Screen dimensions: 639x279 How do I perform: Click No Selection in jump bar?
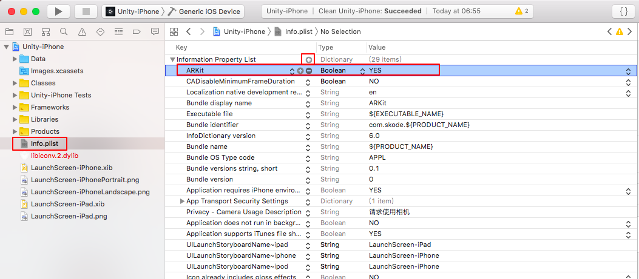(x=340, y=31)
